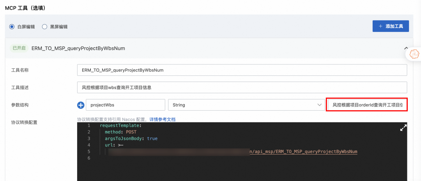Select the 黑屏编辑 radio option

45,27
